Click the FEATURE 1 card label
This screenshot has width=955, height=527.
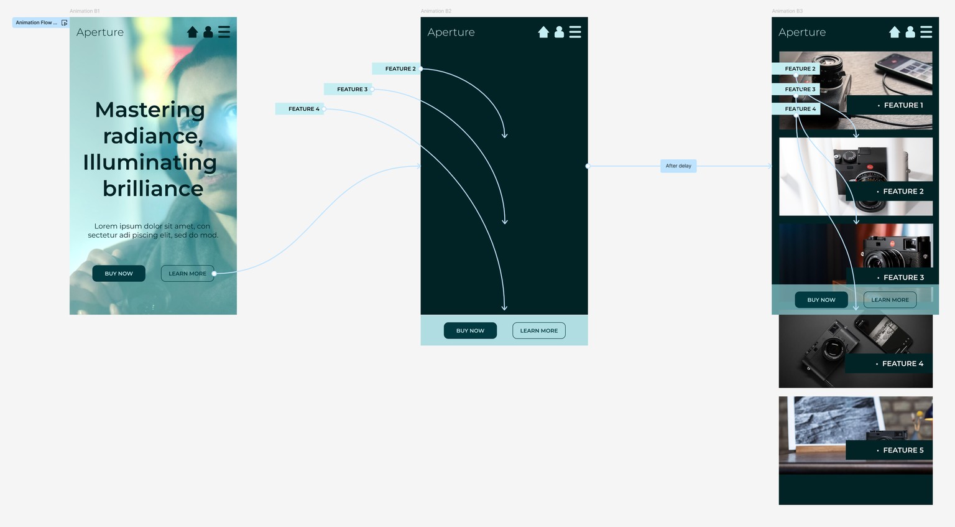[x=890, y=105]
